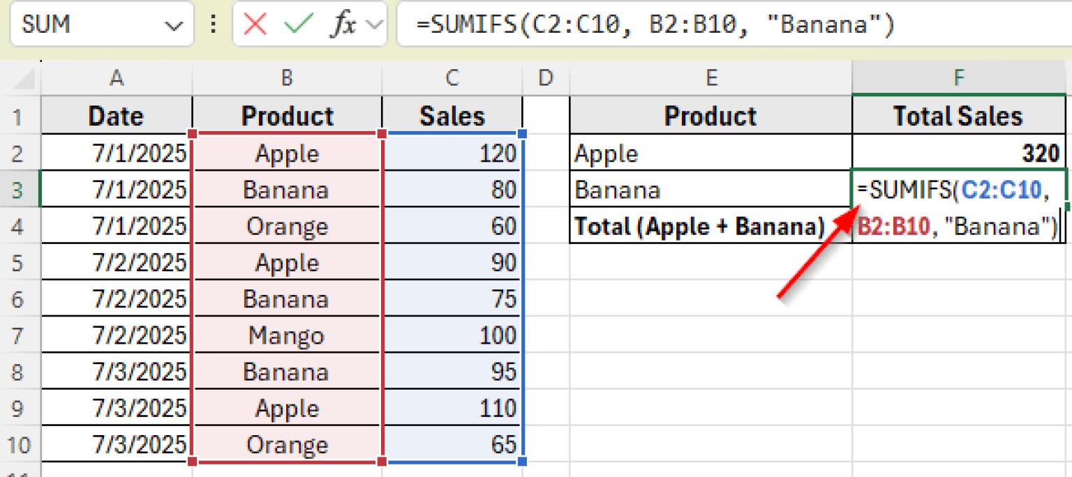This screenshot has height=477, width=1072.
Task: Click the Cancel (red X) formula icon
Action: pos(256,24)
